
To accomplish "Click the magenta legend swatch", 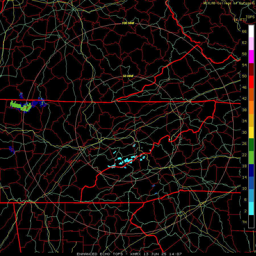I will coord(251,57).
